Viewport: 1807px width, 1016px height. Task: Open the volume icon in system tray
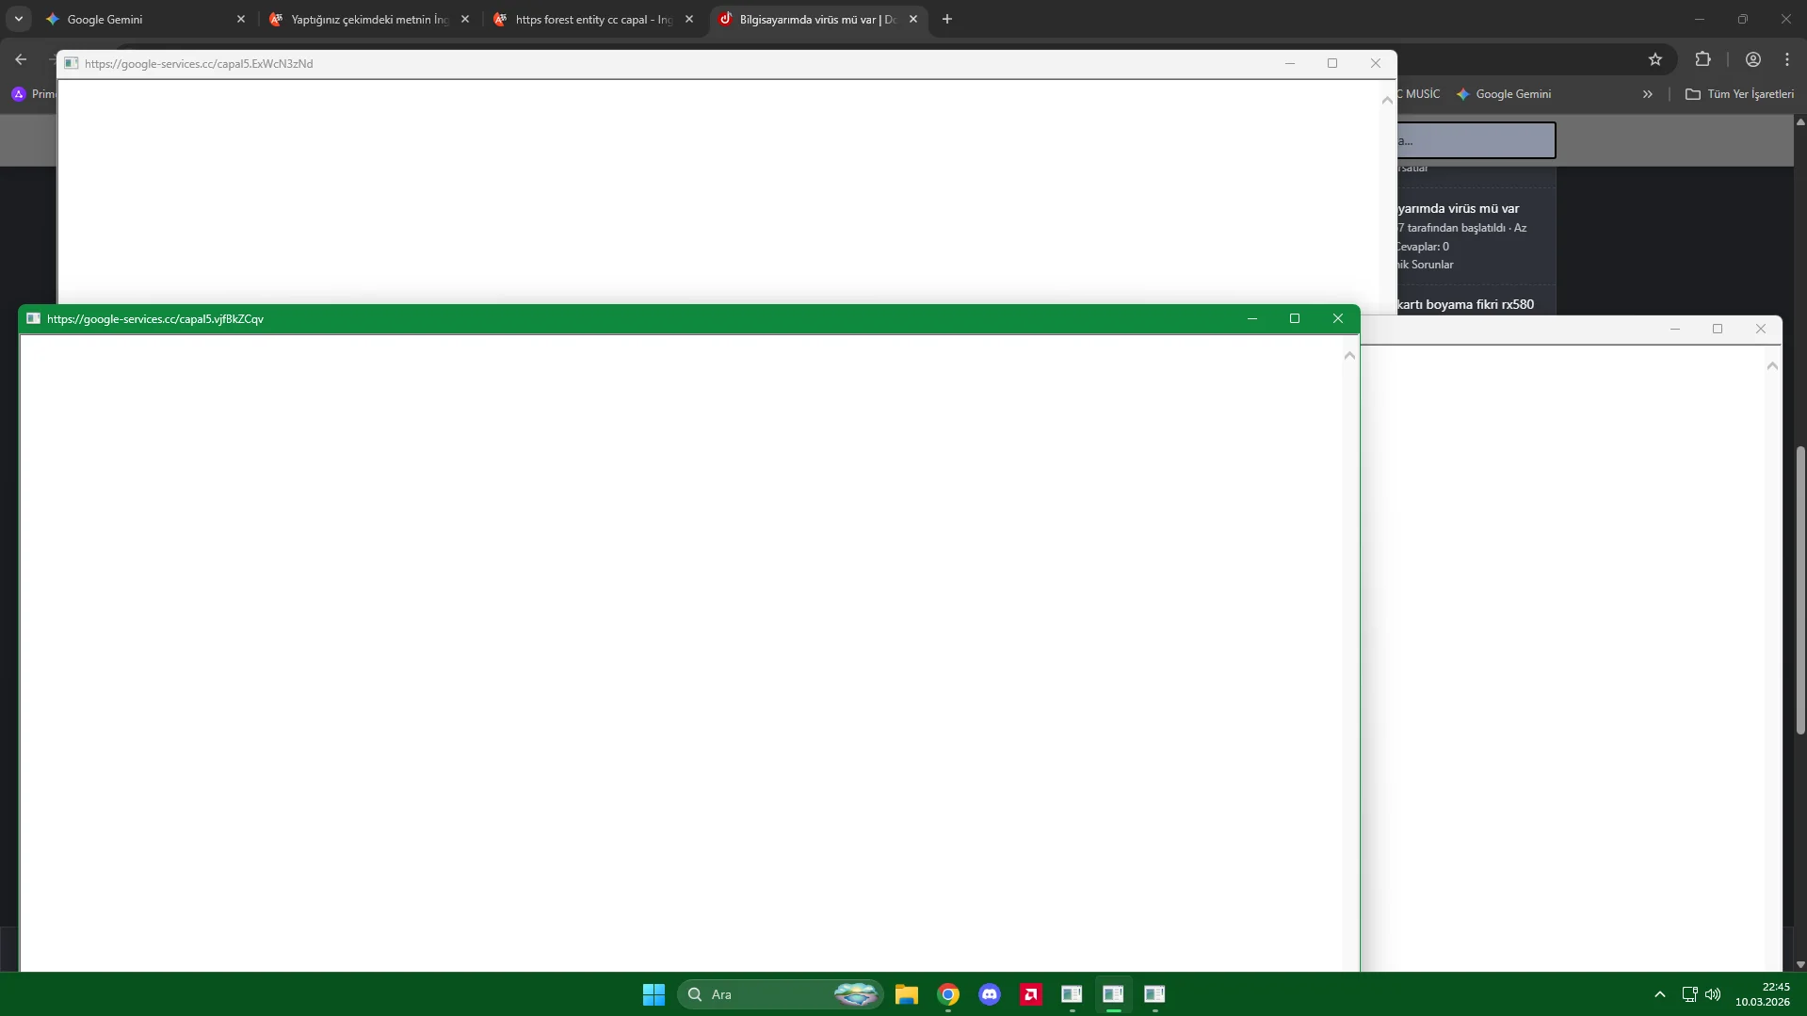coord(1713,994)
